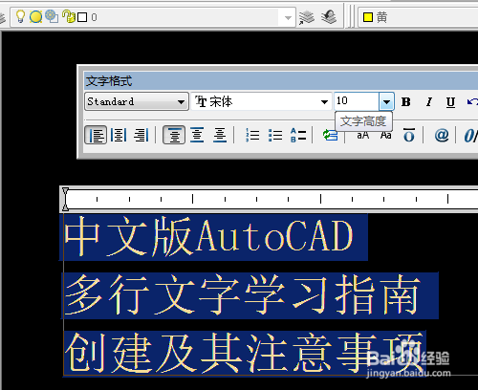This screenshot has width=478, height=390.
Task: Toggle the layer on/off lightbulb icon
Action: 20,16
